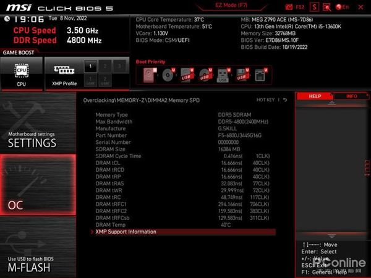This screenshot has height=278, width=371.
Task: Select XMP user profile 1
Action: [90, 80]
